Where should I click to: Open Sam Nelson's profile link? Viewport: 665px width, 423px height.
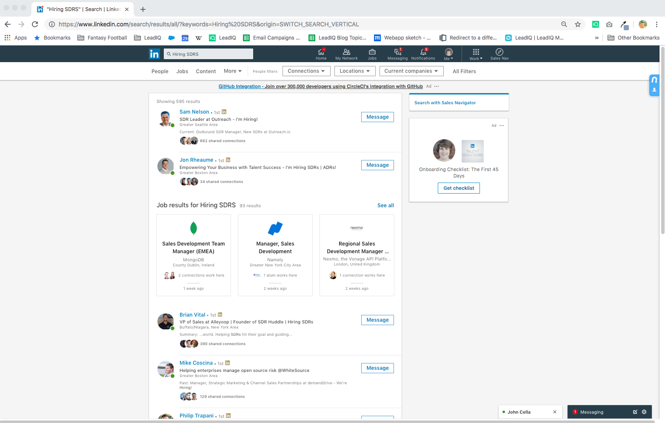pyautogui.click(x=194, y=112)
